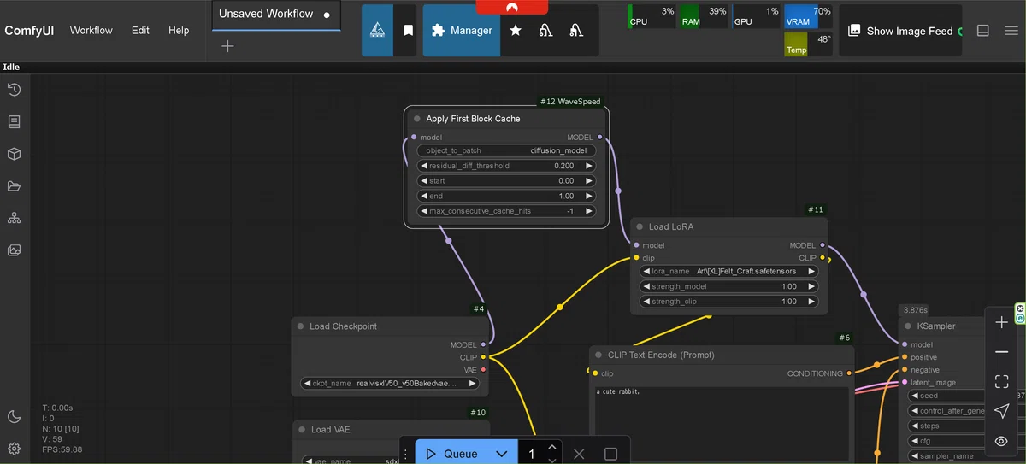The image size is (1026, 464).
Task: Open the Help menu
Action: coord(179,31)
